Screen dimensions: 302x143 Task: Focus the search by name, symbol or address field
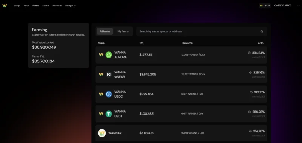(202, 31)
